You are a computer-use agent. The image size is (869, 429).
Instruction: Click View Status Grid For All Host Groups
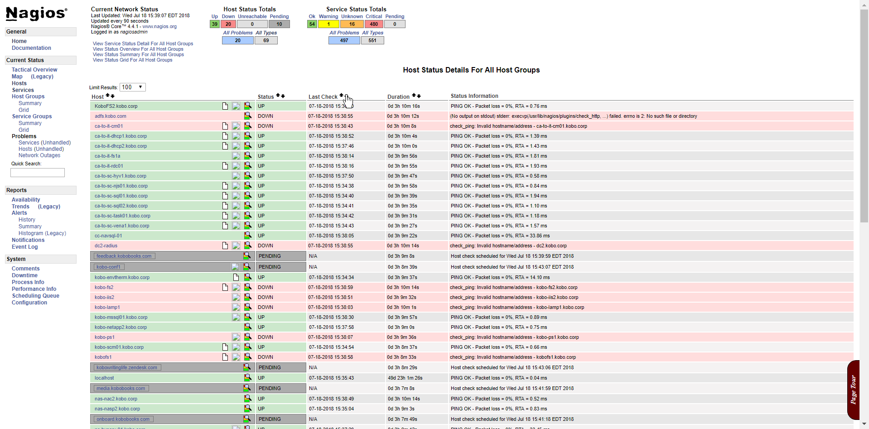click(x=132, y=60)
